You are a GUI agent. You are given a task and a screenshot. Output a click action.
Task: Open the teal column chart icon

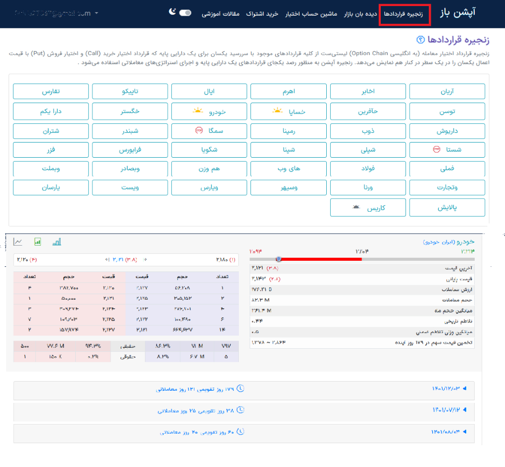click(x=57, y=242)
